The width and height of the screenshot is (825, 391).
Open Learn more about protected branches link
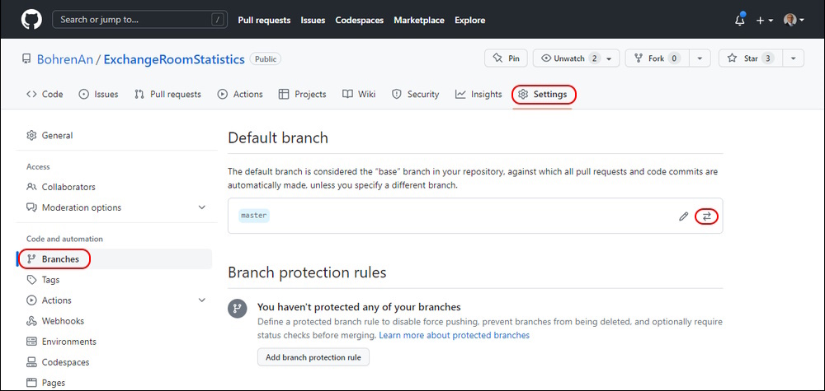pos(454,335)
